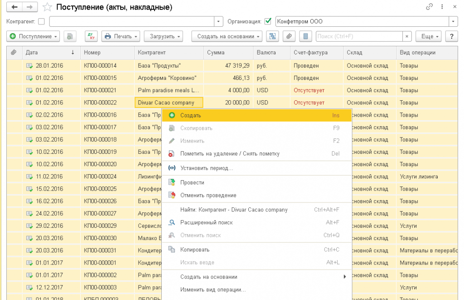
Task: Select the Divuar Cacao company cell
Action: pyautogui.click(x=169, y=103)
